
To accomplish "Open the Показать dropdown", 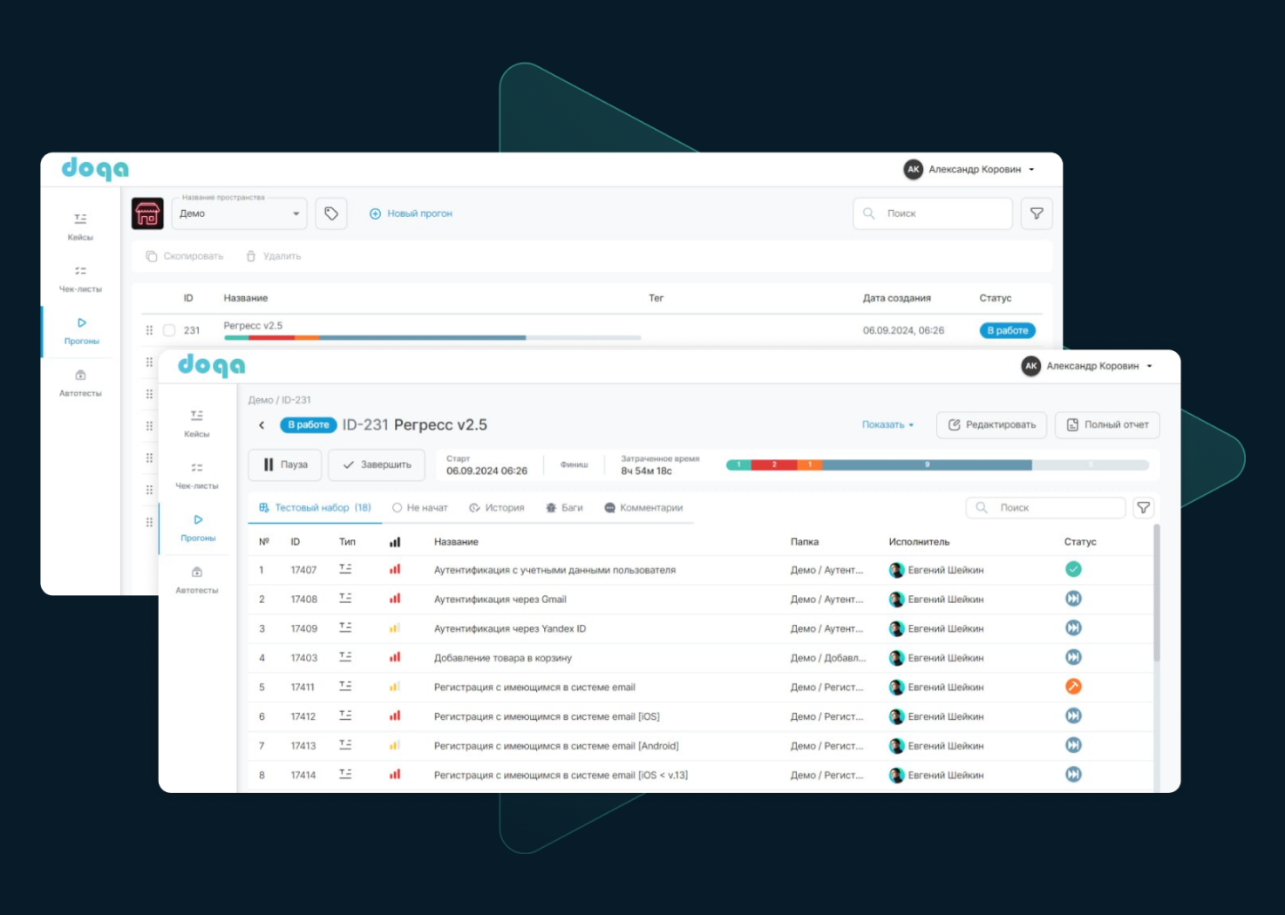I will tap(887, 425).
